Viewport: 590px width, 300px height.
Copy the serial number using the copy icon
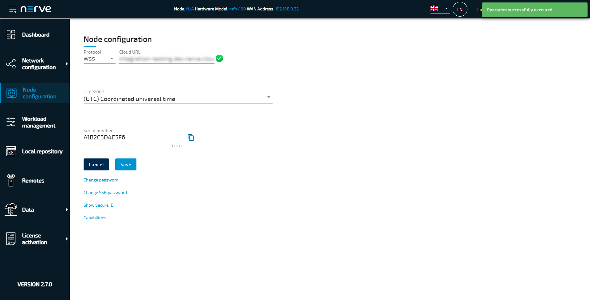coord(191,137)
